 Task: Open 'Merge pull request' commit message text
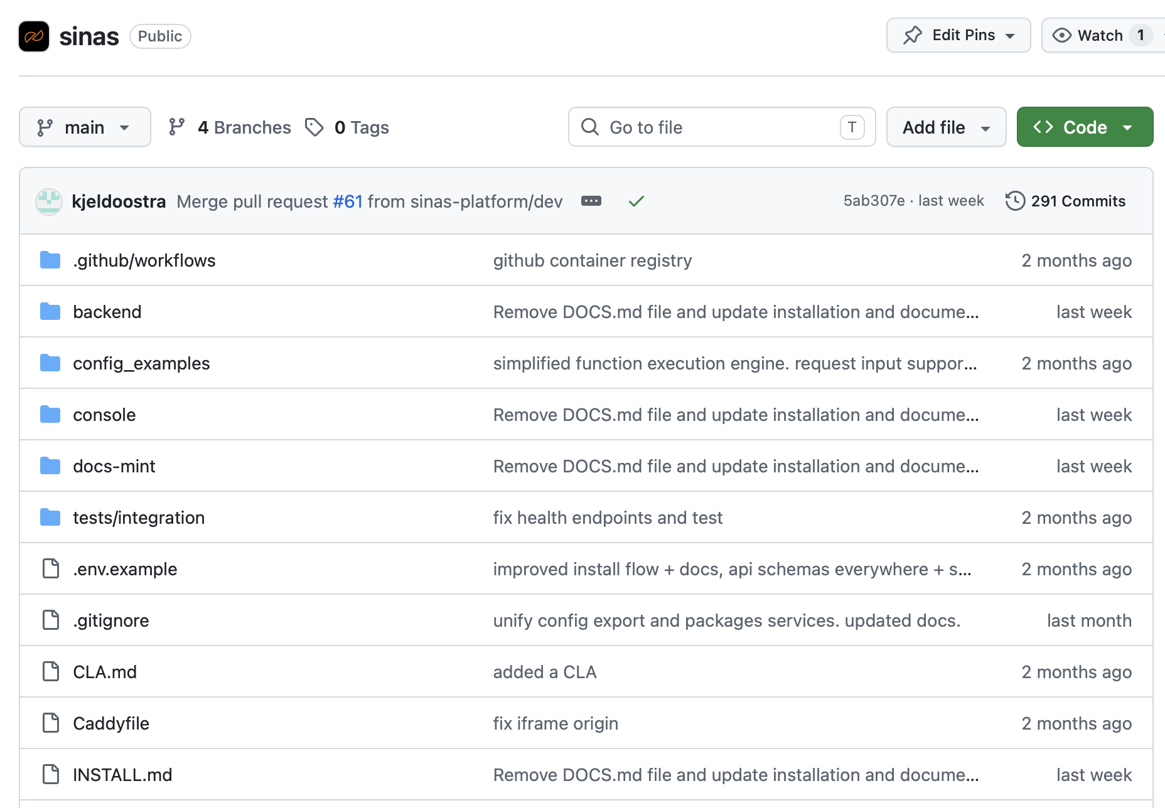[x=252, y=201]
